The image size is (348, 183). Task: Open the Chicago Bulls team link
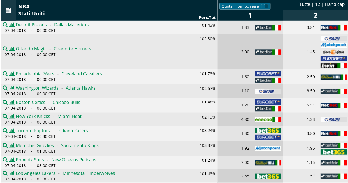coord(66,102)
